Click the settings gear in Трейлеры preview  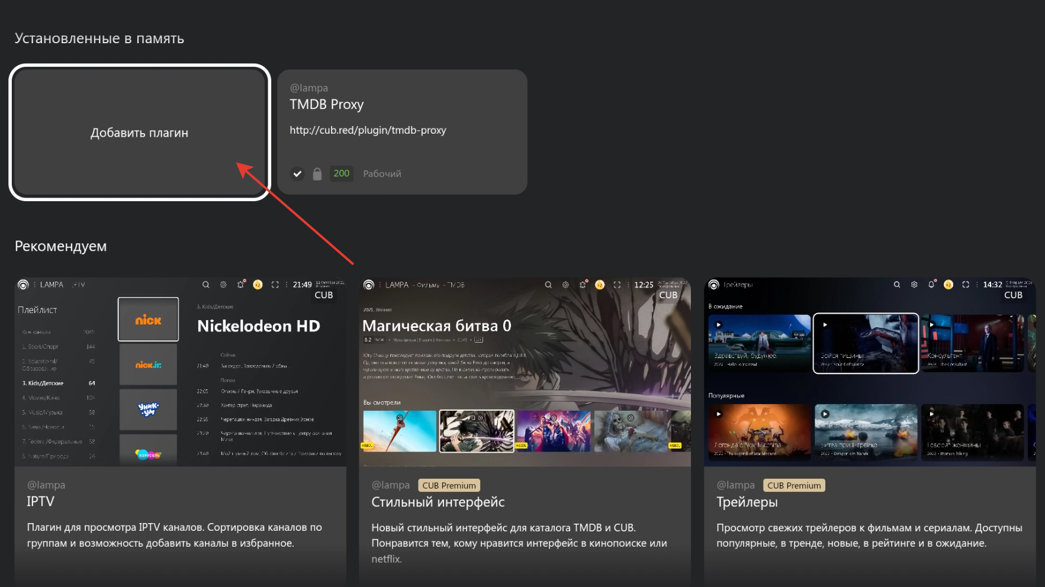914,285
